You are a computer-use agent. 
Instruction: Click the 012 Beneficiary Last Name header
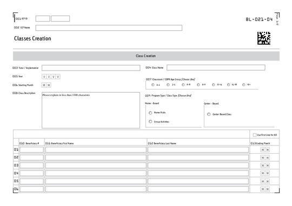pyautogui.click(x=162, y=143)
